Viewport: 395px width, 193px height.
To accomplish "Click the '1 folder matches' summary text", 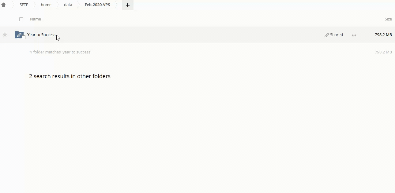I will tap(61, 52).
